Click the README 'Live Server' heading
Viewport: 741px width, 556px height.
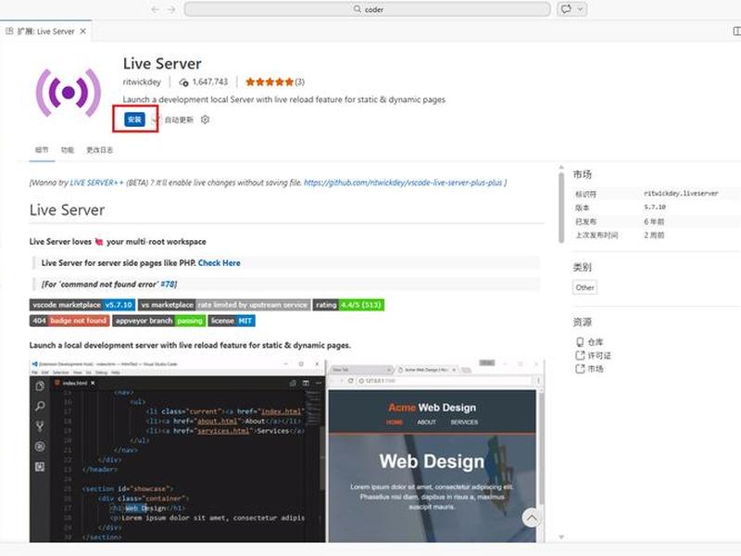[x=67, y=210]
